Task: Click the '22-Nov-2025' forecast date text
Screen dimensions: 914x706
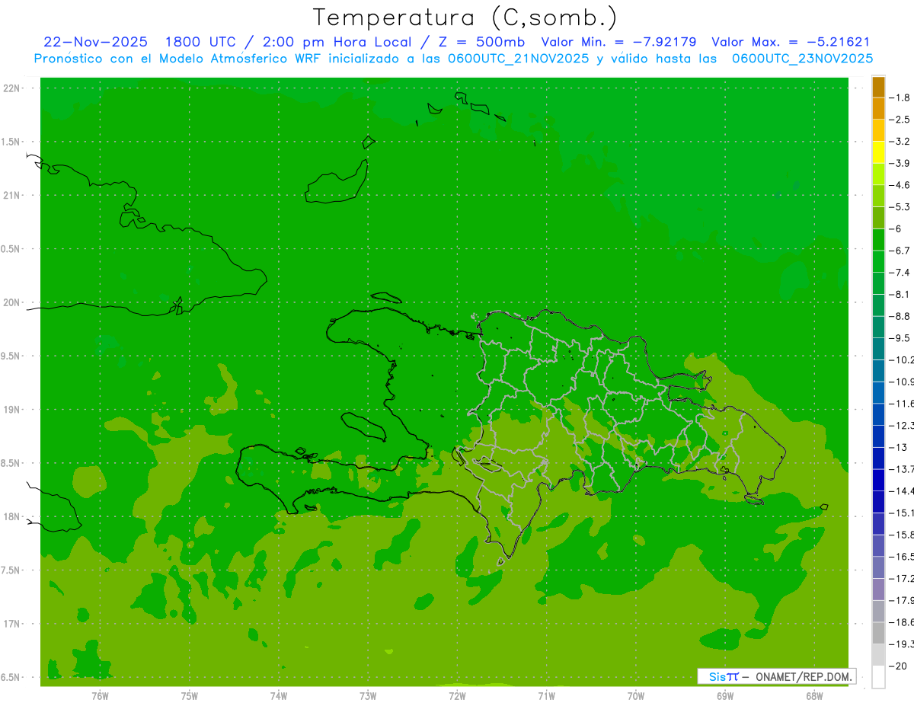Action: (x=96, y=42)
